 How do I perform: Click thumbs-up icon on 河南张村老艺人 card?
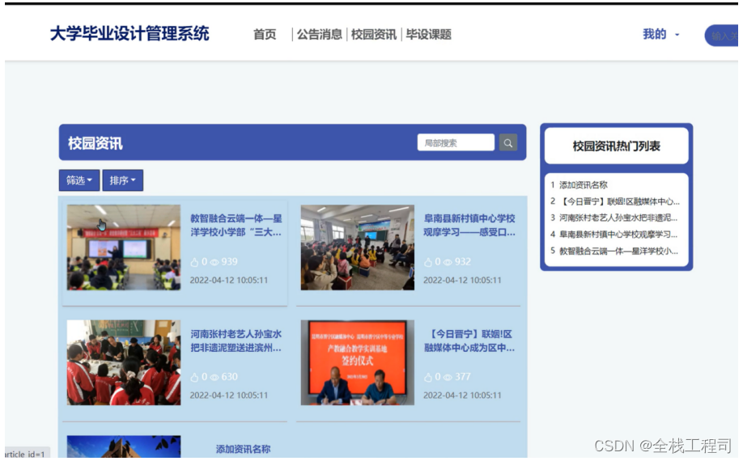coord(194,377)
